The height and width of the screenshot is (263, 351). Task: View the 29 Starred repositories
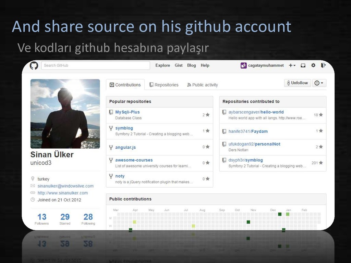click(65, 219)
